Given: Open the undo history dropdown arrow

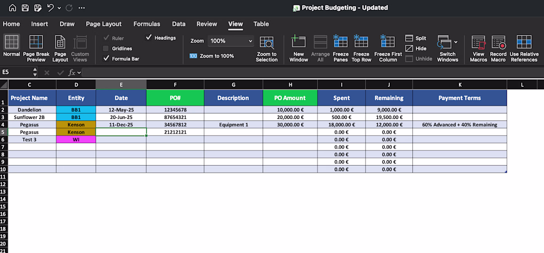Looking at the screenshot, I should [59, 8].
